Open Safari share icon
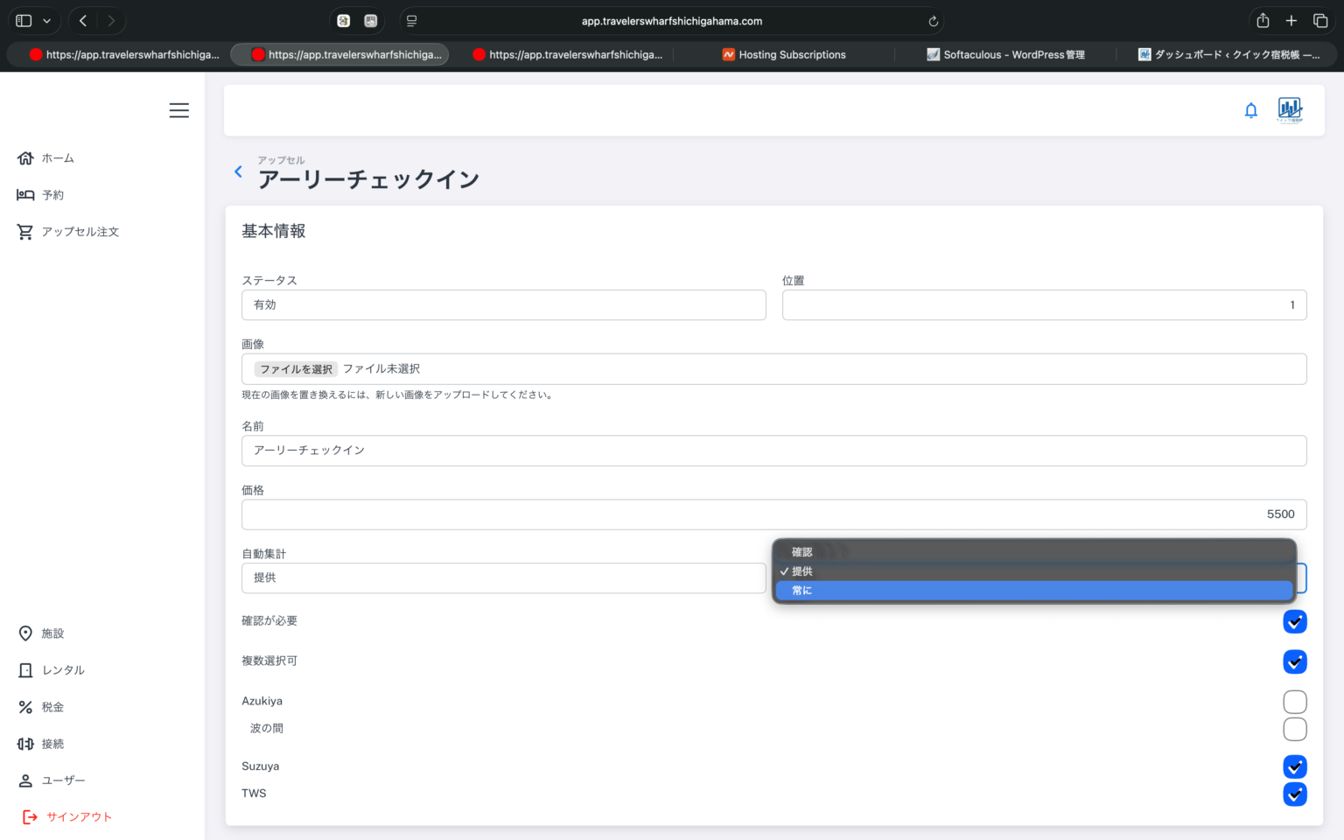Viewport: 1344px width, 840px height. (x=1262, y=21)
